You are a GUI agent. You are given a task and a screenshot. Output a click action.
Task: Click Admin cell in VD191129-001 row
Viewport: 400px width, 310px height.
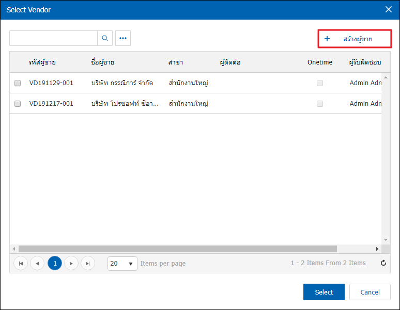coord(365,83)
